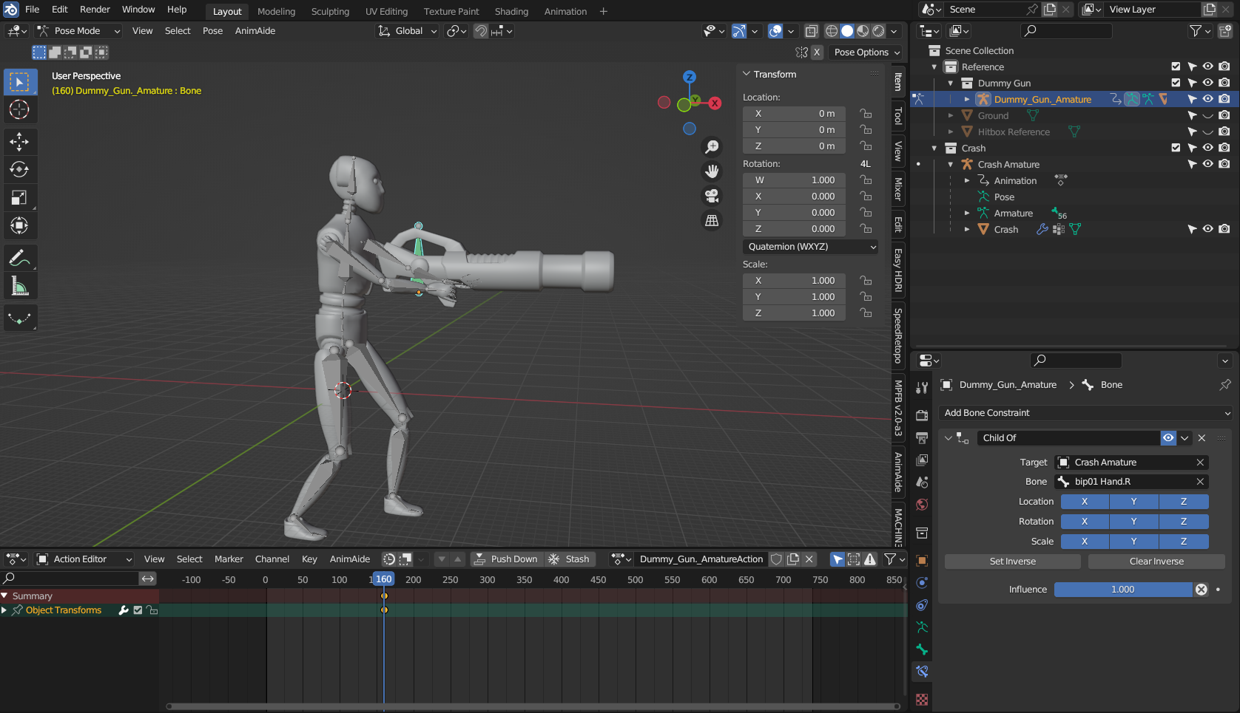Switch to the Shading workspace tab
Screen dimensions: 1240x713
click(511, 11)
